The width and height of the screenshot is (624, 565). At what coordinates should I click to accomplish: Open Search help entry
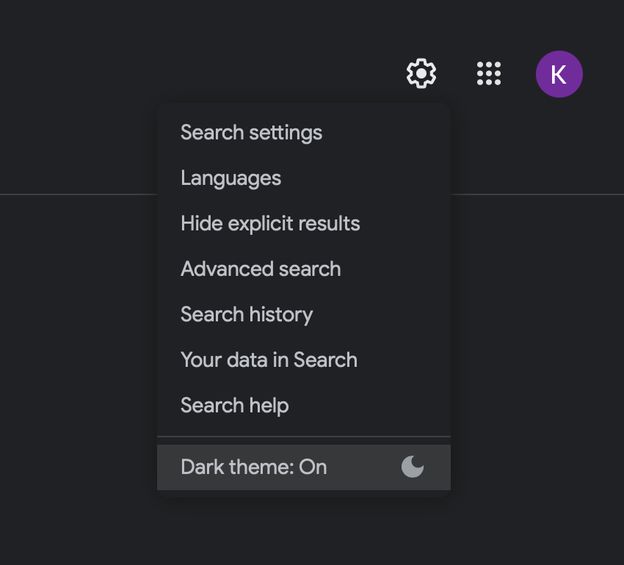(x=234, y=406)
